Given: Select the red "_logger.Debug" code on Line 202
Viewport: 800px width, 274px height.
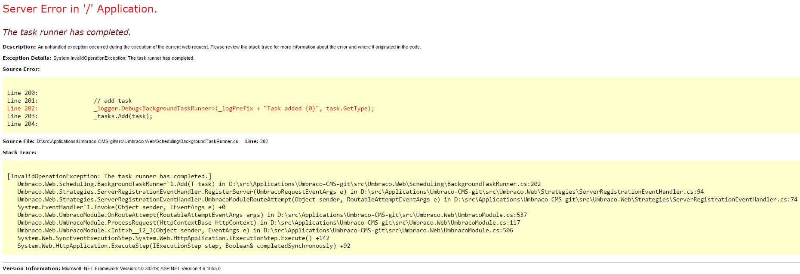Looking at the screenshot, I should click(x=234, y=108).
